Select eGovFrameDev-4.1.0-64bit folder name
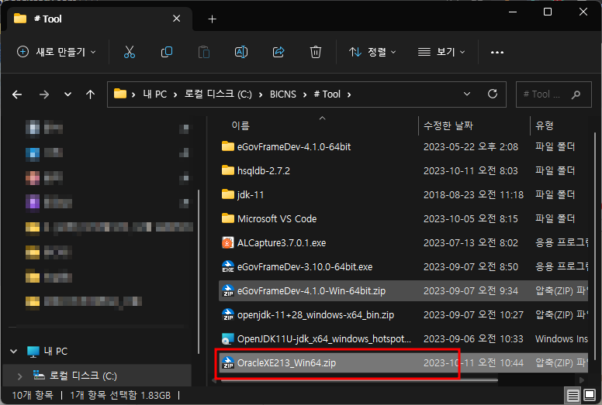 294,147
